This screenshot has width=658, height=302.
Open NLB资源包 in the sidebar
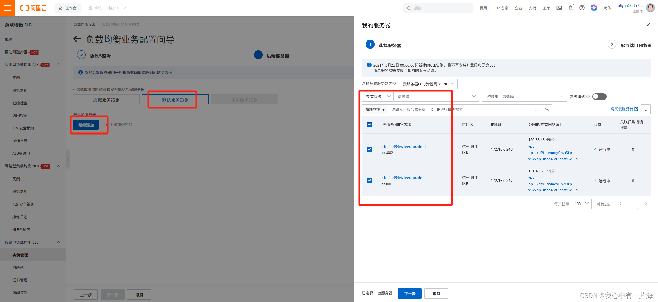tap(21, 230)
